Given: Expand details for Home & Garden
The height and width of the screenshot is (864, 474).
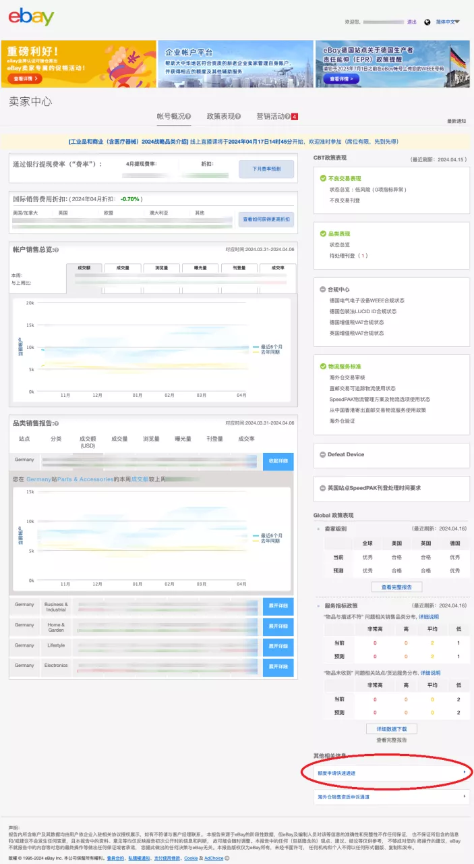Looking at the screenshot, I should click(x=278, y=626).
